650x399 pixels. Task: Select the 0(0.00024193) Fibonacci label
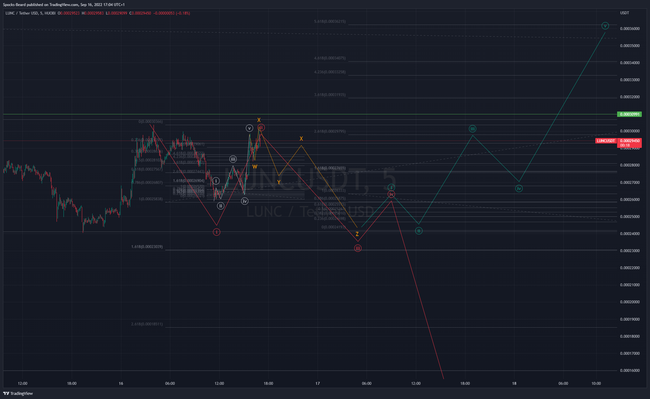pos(334,227)
